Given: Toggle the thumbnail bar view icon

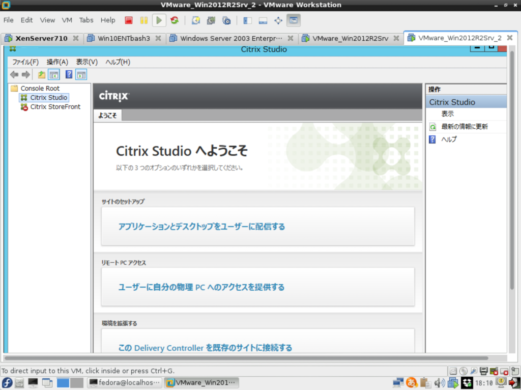Looking at the screenshot, I should click(x=263, y=20).
